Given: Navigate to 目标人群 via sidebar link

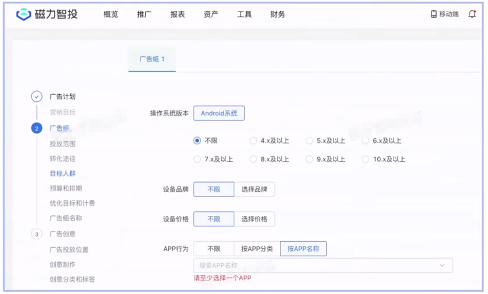Looking at the screenshot, I should click(x=63, y=173).
